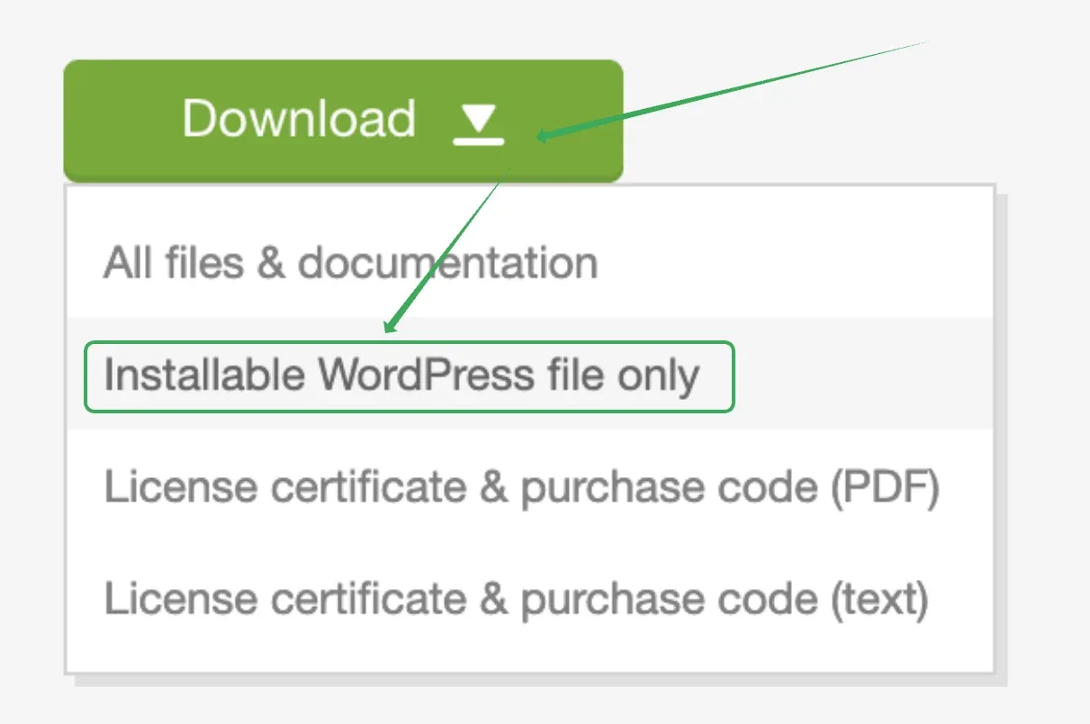Open the Download dropdown arrow icon

click(x=478, y=123)
